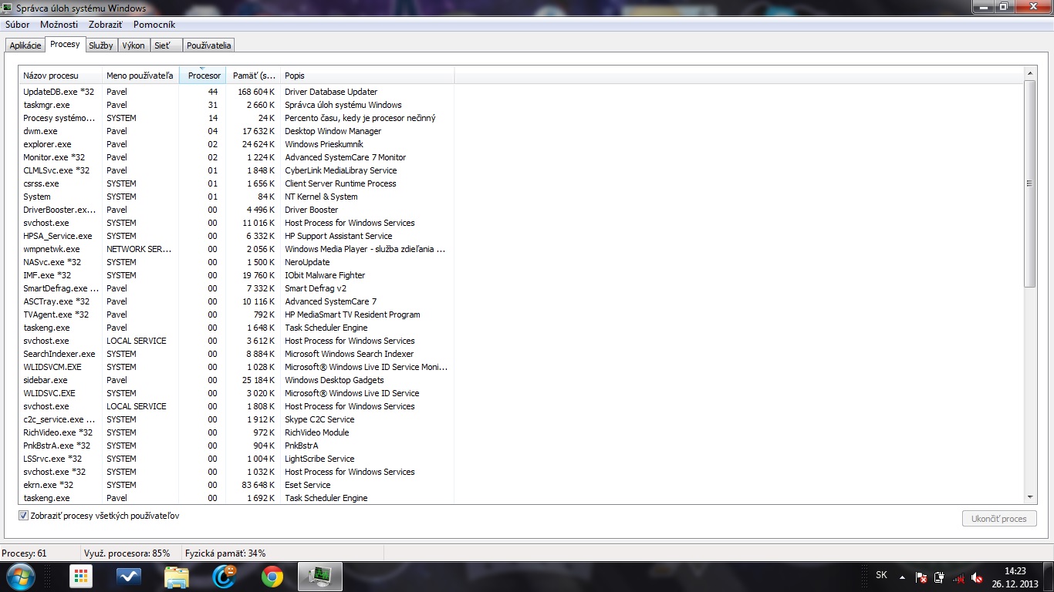The width and height of the screenshot is (1054, 592).
Task: Click the SK language indicator in the tray
Action: pos(881,576)
